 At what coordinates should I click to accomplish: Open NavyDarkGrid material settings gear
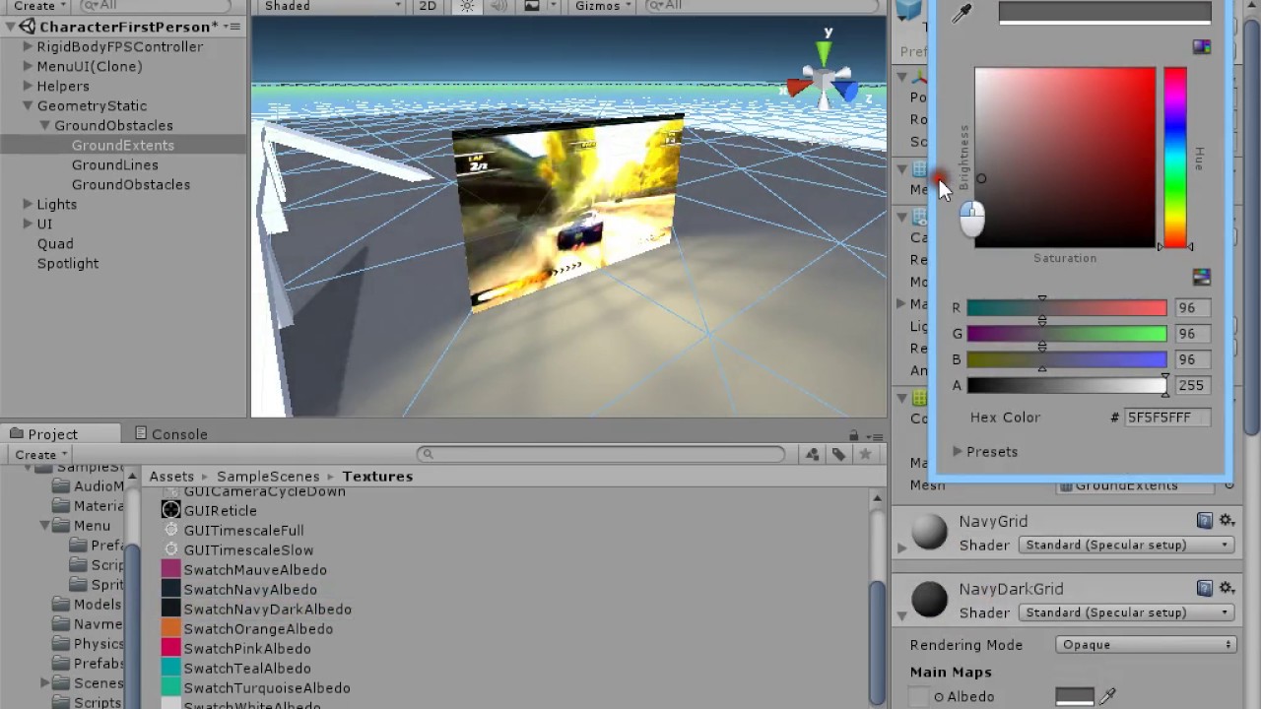click(1227, 588)
